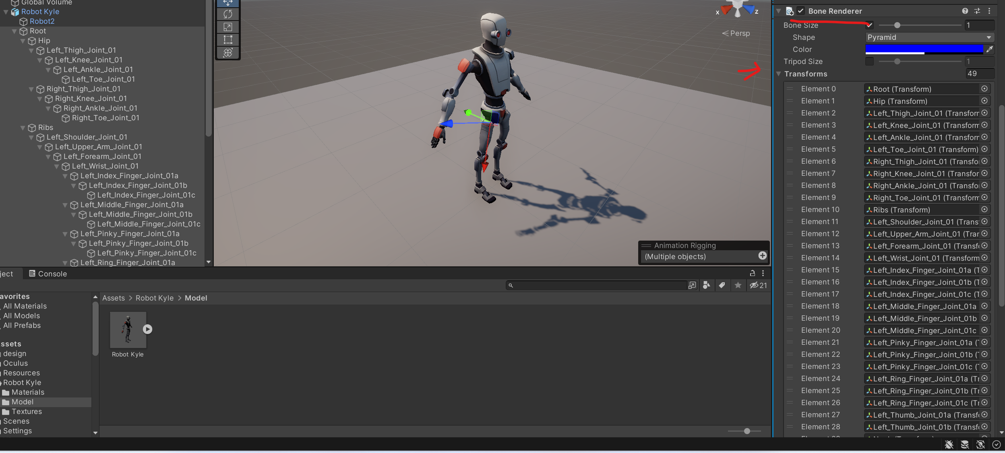Select the Rect transform tool

228,39
